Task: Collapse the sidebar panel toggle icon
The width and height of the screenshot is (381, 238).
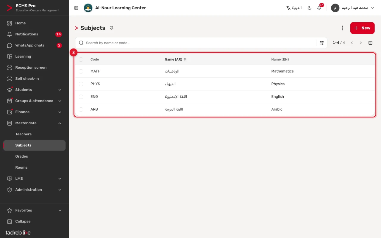Action: 76,8
